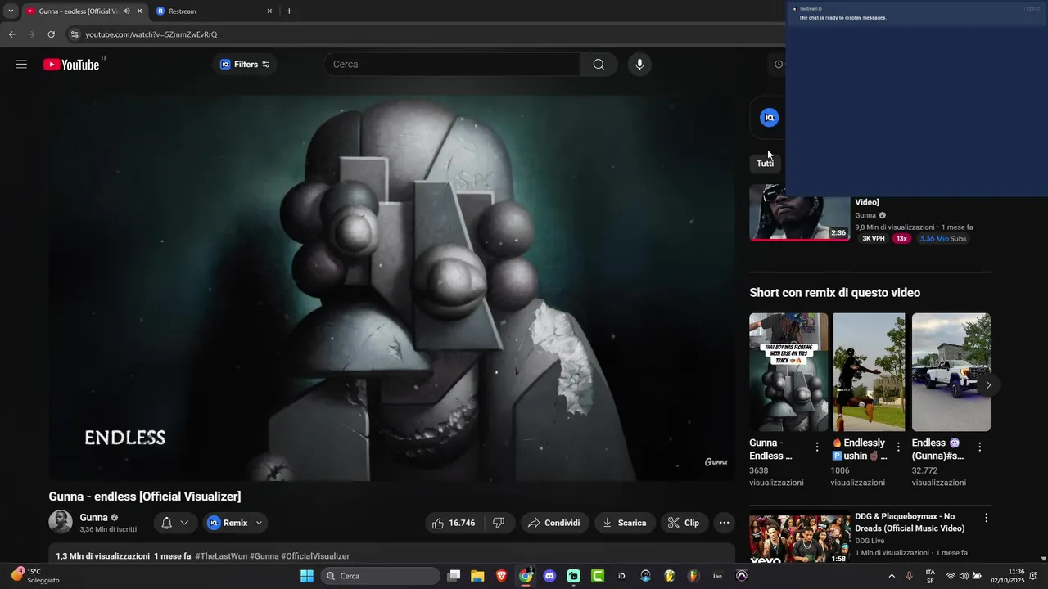The width and height of the screenshot is (1048, 589).
Task: Select the Tutti filter chip
Action: 765,163
